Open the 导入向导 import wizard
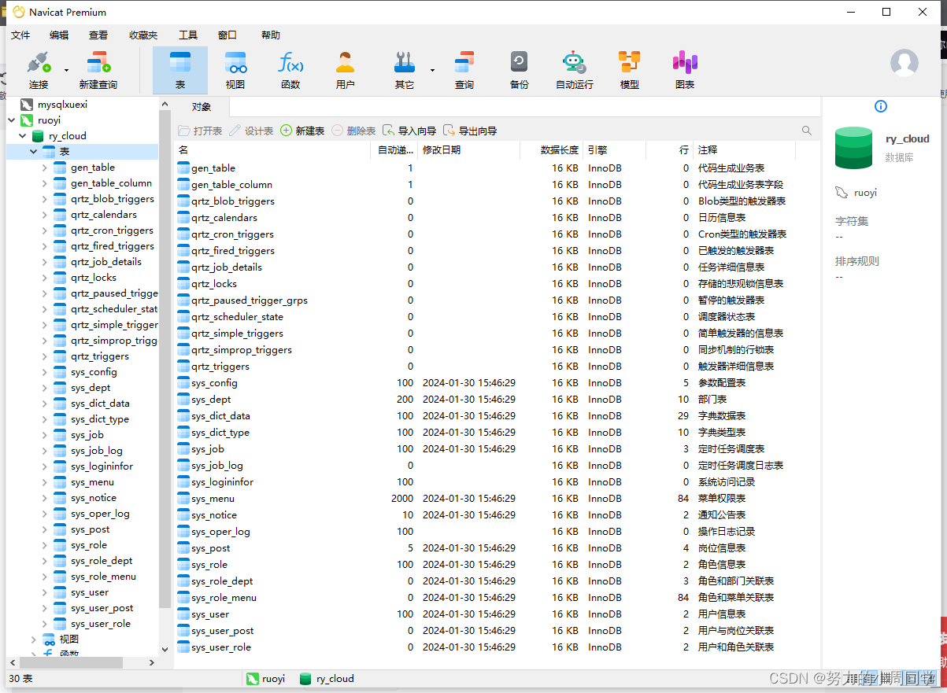This screenshot has height=693, width=947. pyautogui.click(x=409, y=131)
